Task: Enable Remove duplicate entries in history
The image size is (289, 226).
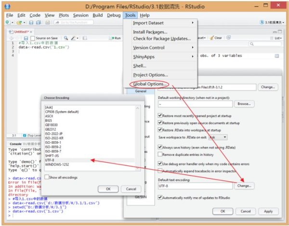Action: click(160, 154)
